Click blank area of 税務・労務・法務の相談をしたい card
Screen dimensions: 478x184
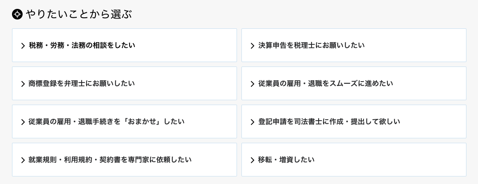click(186, 45)
